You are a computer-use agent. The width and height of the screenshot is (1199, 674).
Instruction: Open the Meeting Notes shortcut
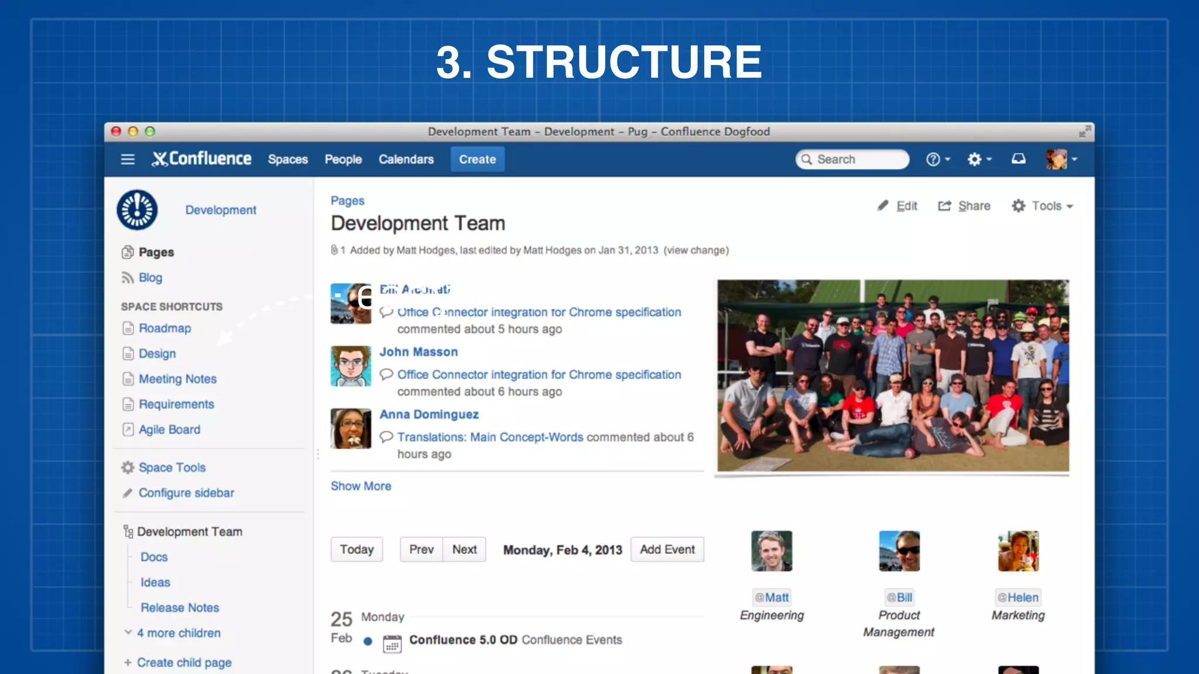click(x=177, y=379)
